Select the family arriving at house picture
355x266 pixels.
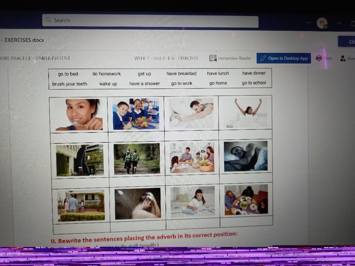click(x=81, y=206)
